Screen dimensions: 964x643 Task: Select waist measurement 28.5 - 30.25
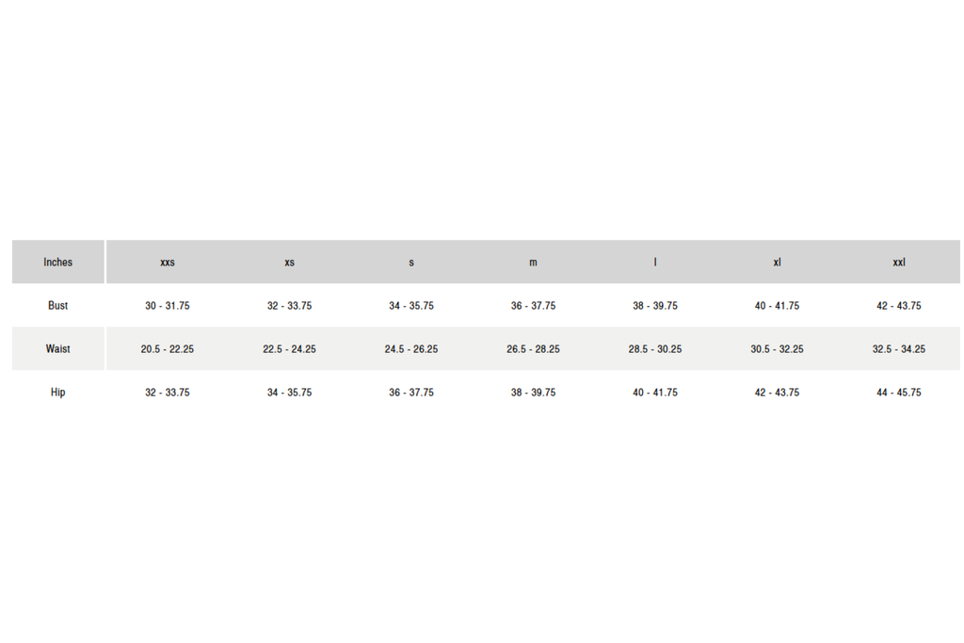click(x=655, y=349)
